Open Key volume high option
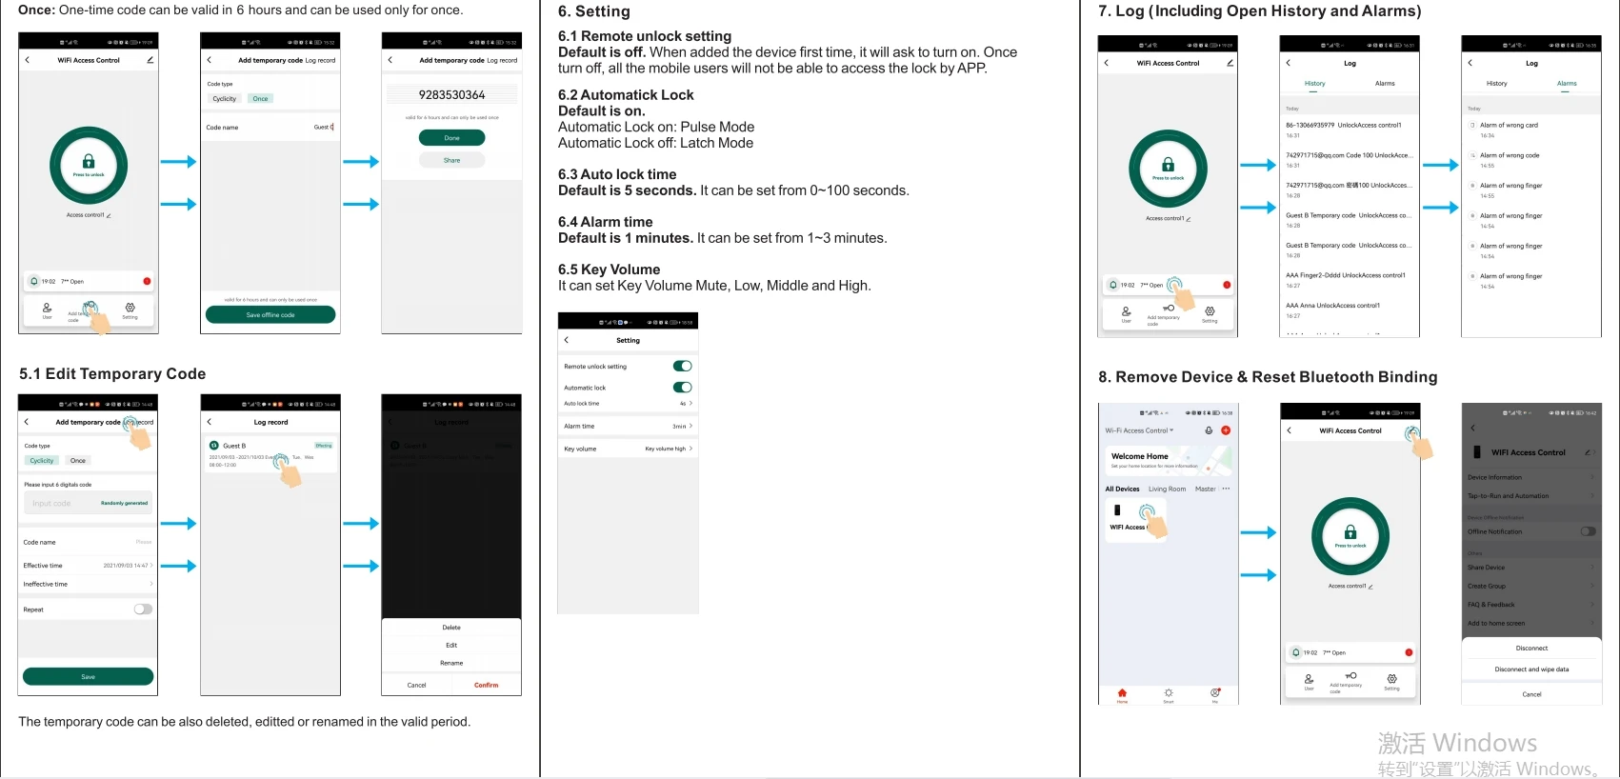Screen dimensions: 1620x779 tap(629, 449)
